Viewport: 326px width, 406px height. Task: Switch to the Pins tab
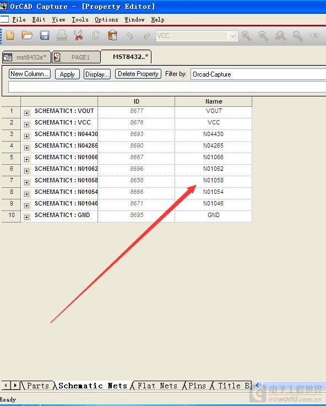coord(197,386)
